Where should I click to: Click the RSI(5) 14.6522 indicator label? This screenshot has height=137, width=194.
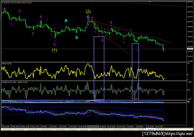[x=6, y=64]
